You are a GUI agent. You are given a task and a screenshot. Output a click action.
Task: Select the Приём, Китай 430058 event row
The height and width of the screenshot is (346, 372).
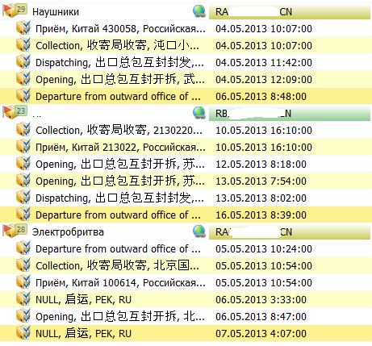[x=186, y=28]
